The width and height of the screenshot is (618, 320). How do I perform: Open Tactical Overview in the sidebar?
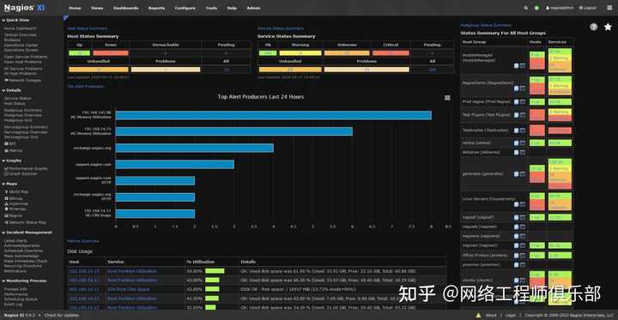pos(20,34)
